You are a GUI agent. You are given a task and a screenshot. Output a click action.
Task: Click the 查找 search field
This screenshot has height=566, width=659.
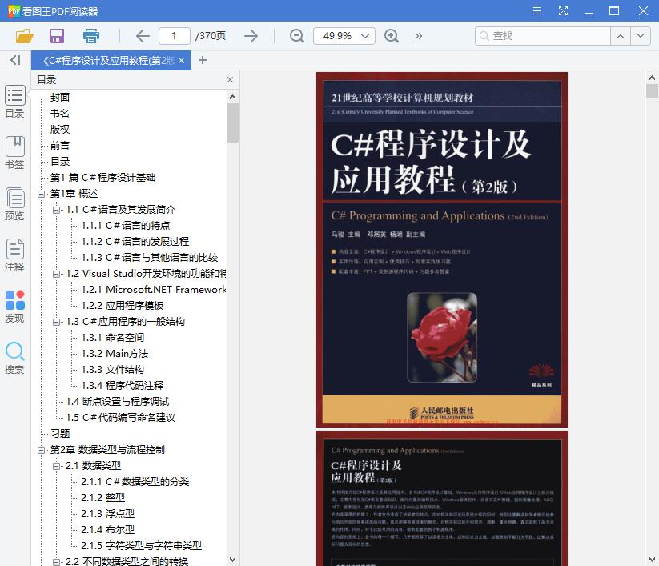(543, 36)
